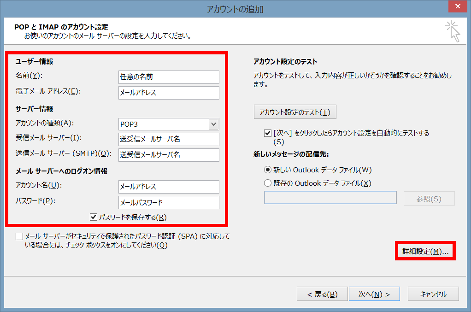Close the アカウントの追加 dialog
Viewport: 471px width, 312px height.
458,6
